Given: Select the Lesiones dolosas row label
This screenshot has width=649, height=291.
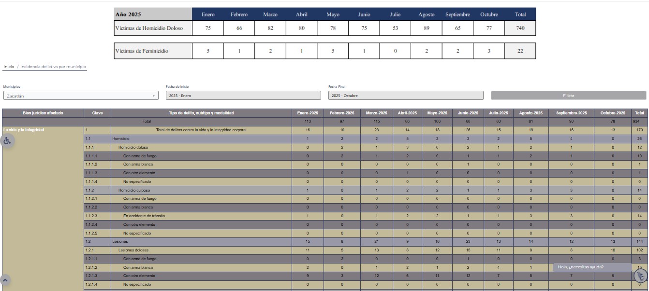Looking at the screenshot, I should point(133,250).
